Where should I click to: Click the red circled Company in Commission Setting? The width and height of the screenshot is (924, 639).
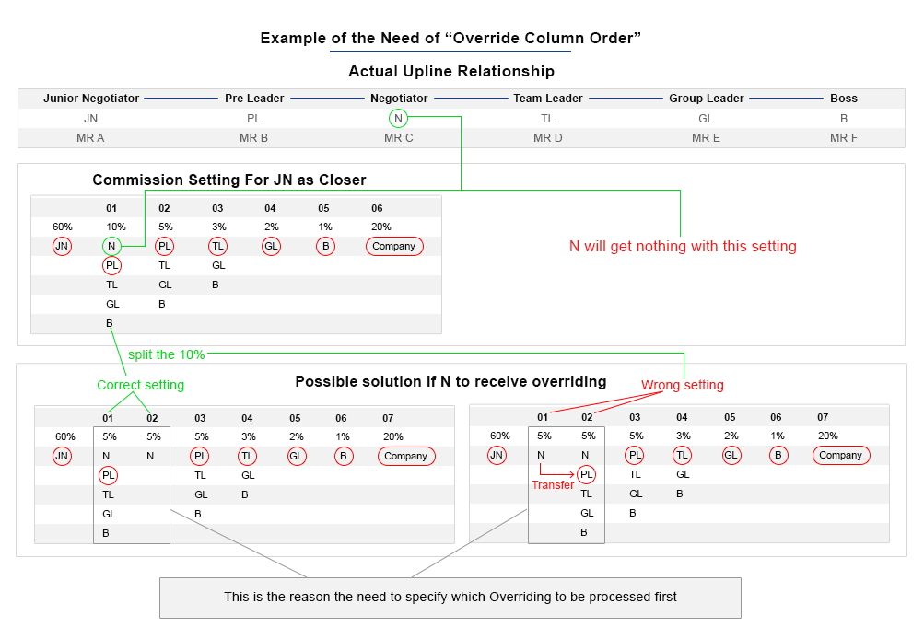point(394,246)
